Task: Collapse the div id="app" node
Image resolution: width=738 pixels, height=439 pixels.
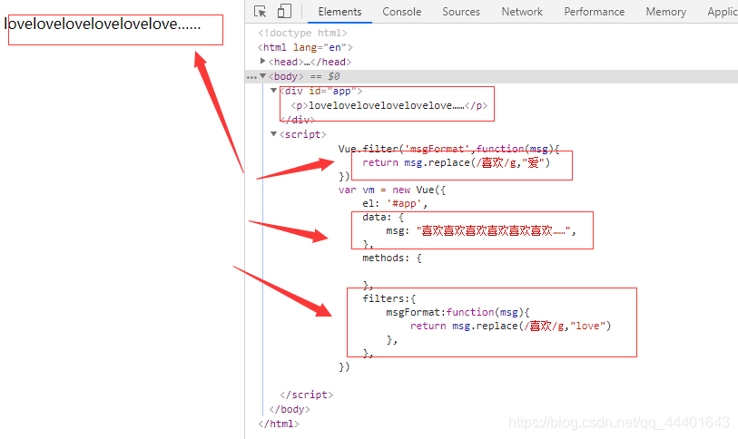Action: point(273,91)
